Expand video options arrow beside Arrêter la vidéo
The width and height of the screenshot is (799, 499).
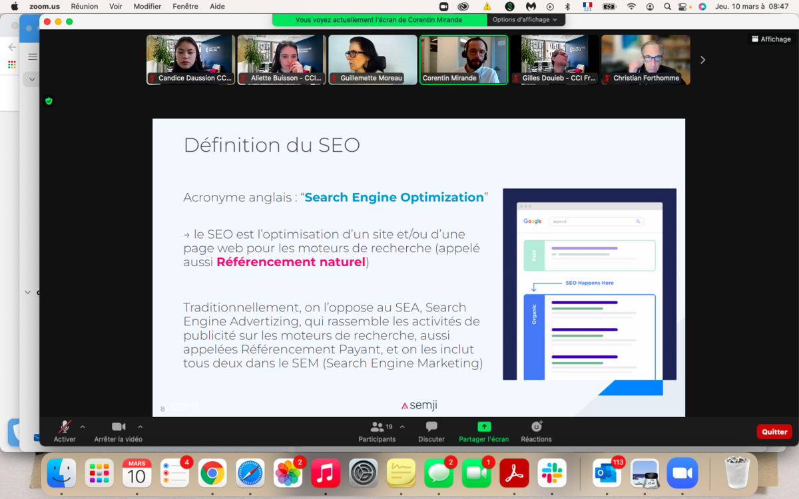tap(140, 427)
